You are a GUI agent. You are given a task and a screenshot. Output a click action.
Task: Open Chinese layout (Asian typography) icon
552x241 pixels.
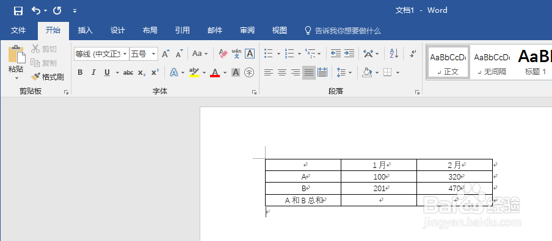click(x=368, y=54)
